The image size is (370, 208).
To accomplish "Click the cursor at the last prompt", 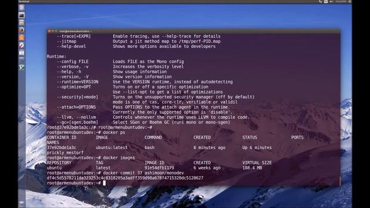I will [x=104, y=183].
